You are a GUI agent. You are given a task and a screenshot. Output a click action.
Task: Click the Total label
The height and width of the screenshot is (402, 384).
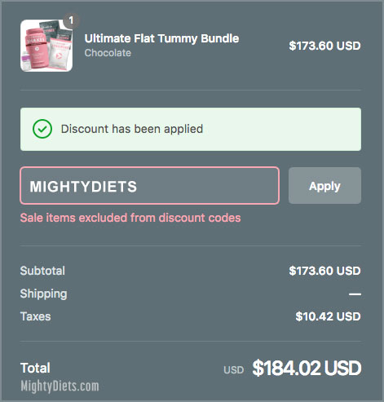(x=35, y=368)
